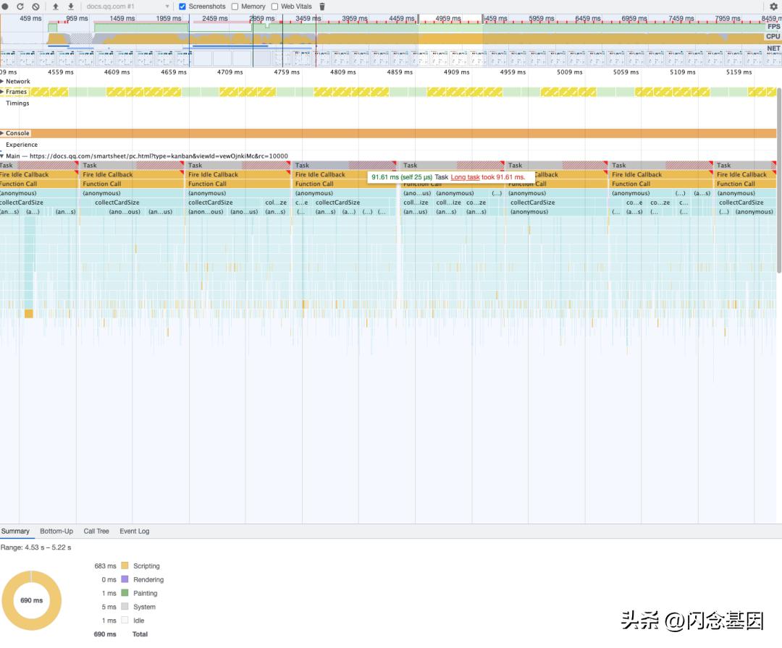
Task: Switch to the Event Log tab
Action: (135, 531)
